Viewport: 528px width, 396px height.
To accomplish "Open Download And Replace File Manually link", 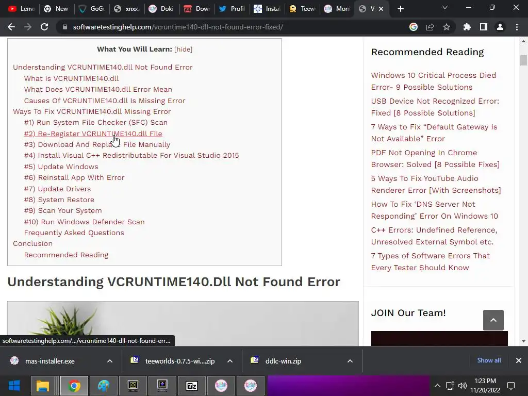I will tap(97, 144).
